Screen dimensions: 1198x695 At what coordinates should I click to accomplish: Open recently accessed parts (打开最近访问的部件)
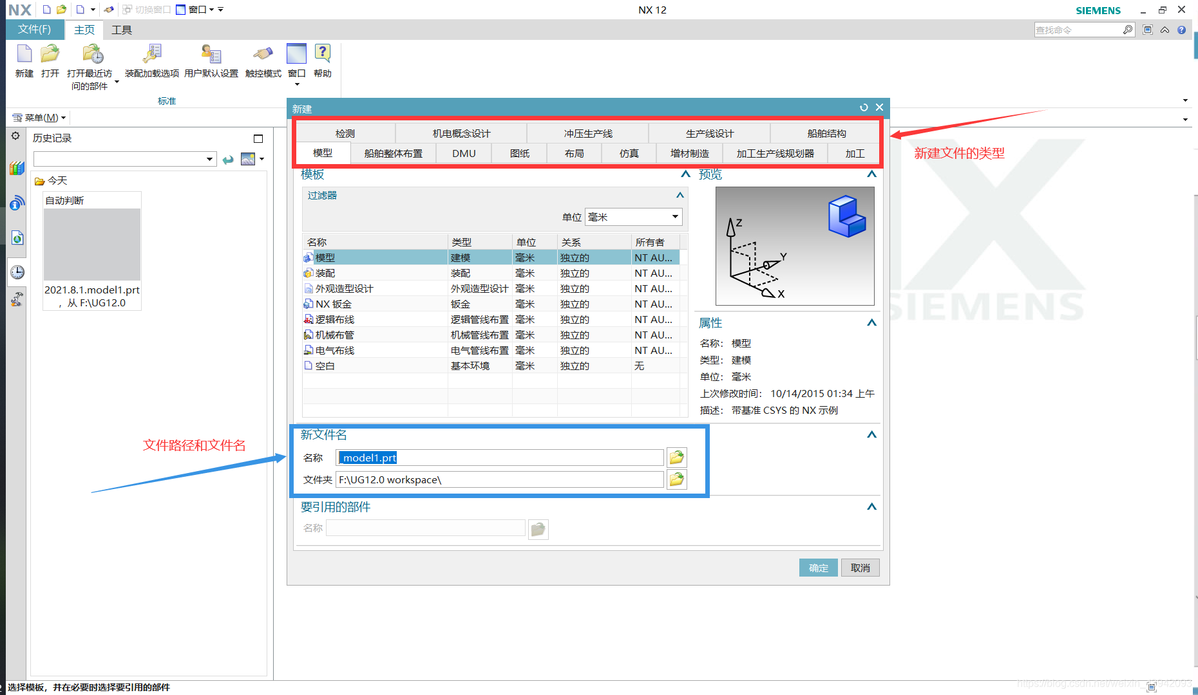click(x=90, y=66)
